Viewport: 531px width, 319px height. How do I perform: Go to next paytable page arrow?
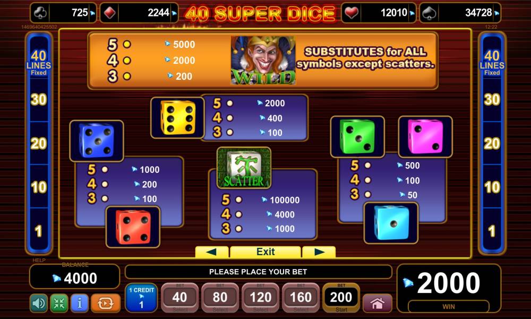(319, 252)
